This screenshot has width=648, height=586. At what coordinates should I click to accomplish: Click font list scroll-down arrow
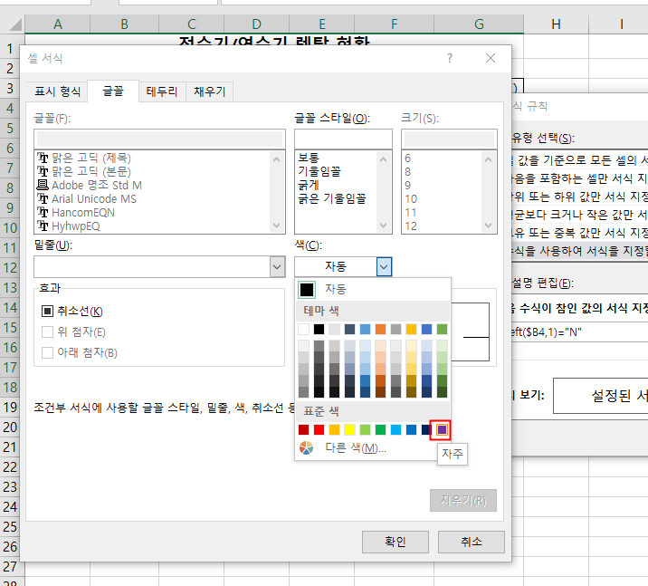tap(276, 226)
